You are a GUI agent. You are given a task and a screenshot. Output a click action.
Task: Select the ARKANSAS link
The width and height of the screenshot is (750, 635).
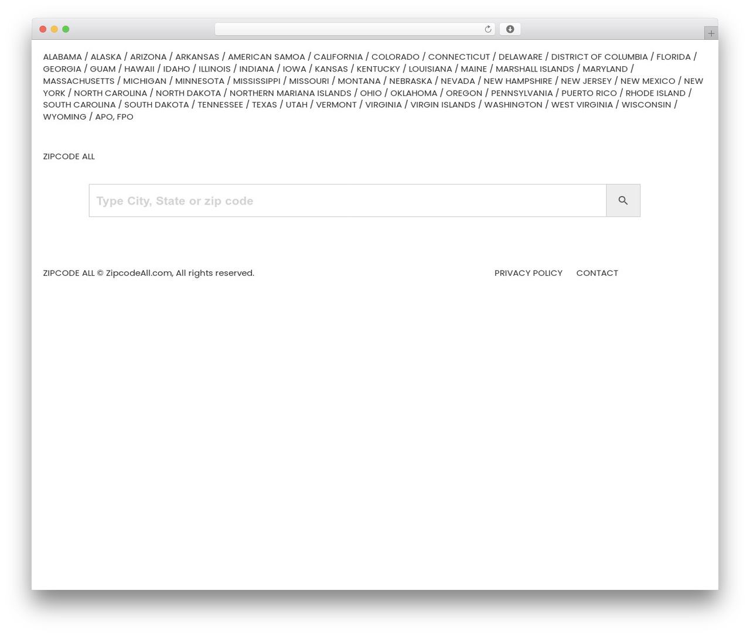coord(197,57)
